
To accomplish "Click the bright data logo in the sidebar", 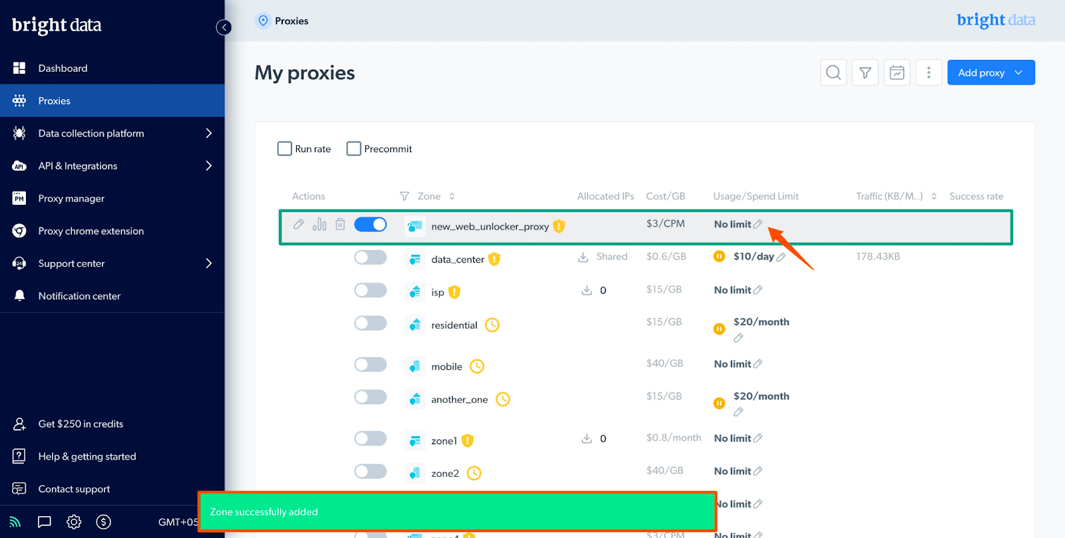I will coord(57,25).
